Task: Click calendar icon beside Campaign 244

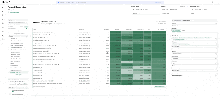Action: (41, 78)
